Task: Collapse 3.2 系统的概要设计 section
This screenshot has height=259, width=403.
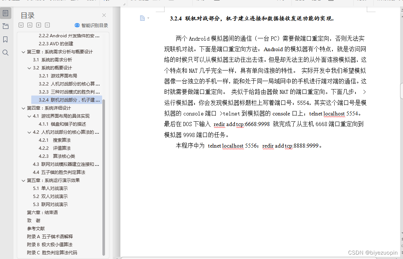Action: [29, 68]
